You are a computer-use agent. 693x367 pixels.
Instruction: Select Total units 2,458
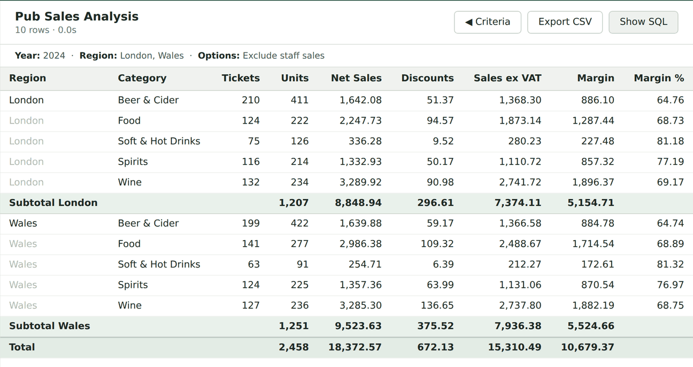click(x=294, y=347)
